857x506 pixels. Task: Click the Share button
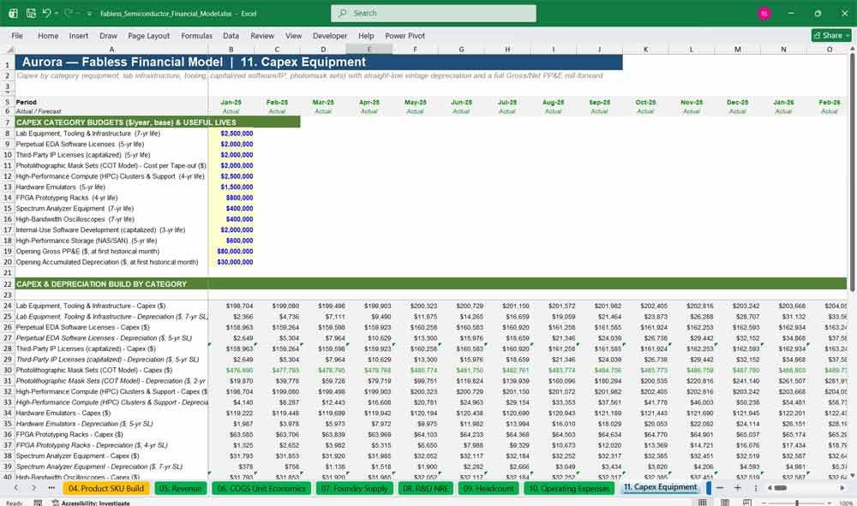pyautogui.click(x=831, y=35)
